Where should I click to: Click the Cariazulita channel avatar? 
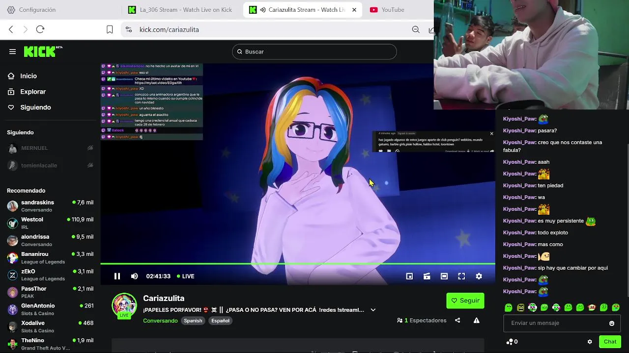[x=124, y=305]
